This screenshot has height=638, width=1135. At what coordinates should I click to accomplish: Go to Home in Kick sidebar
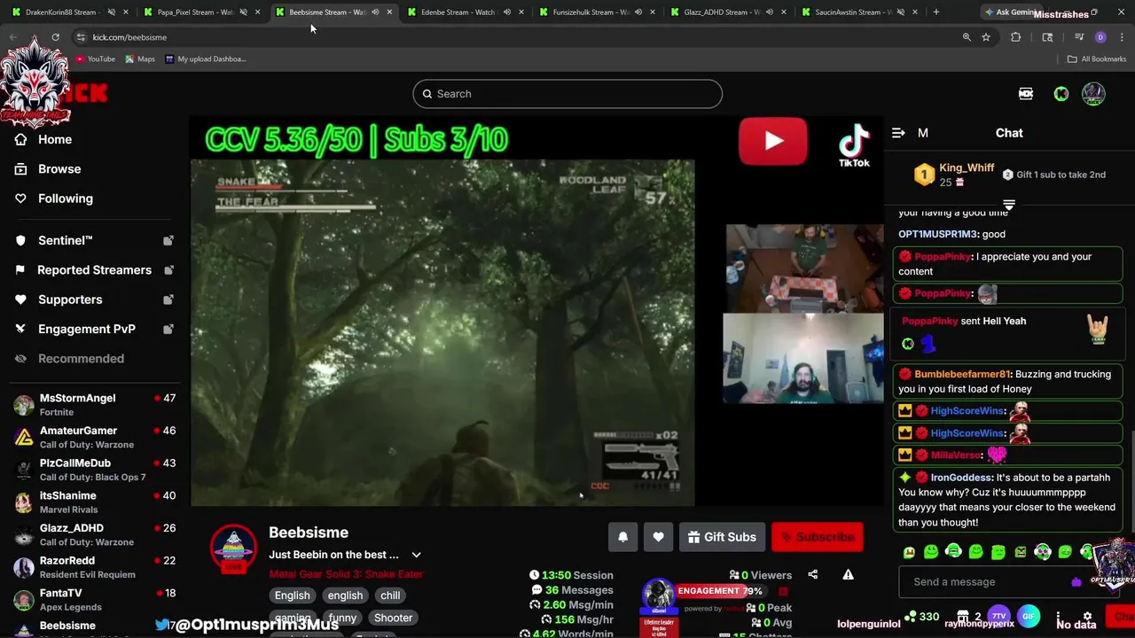coord(55,139)
